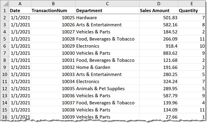Click the Quantity header cell
Image resolution: width=207 pixels, height=123 pixels.
pyautogui.click(x=192, y=11)
